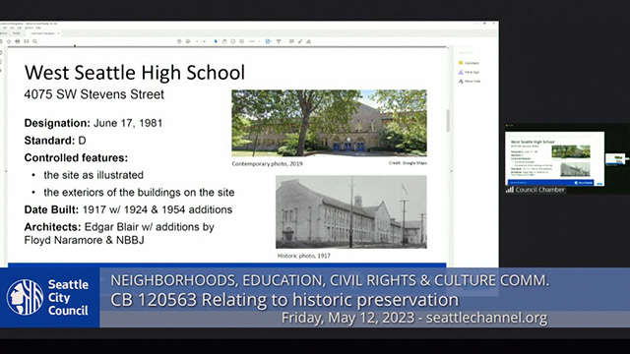Switch to the Home tab
The height and width of the screenshot is (354, 630).
click(x=4, y=33)
